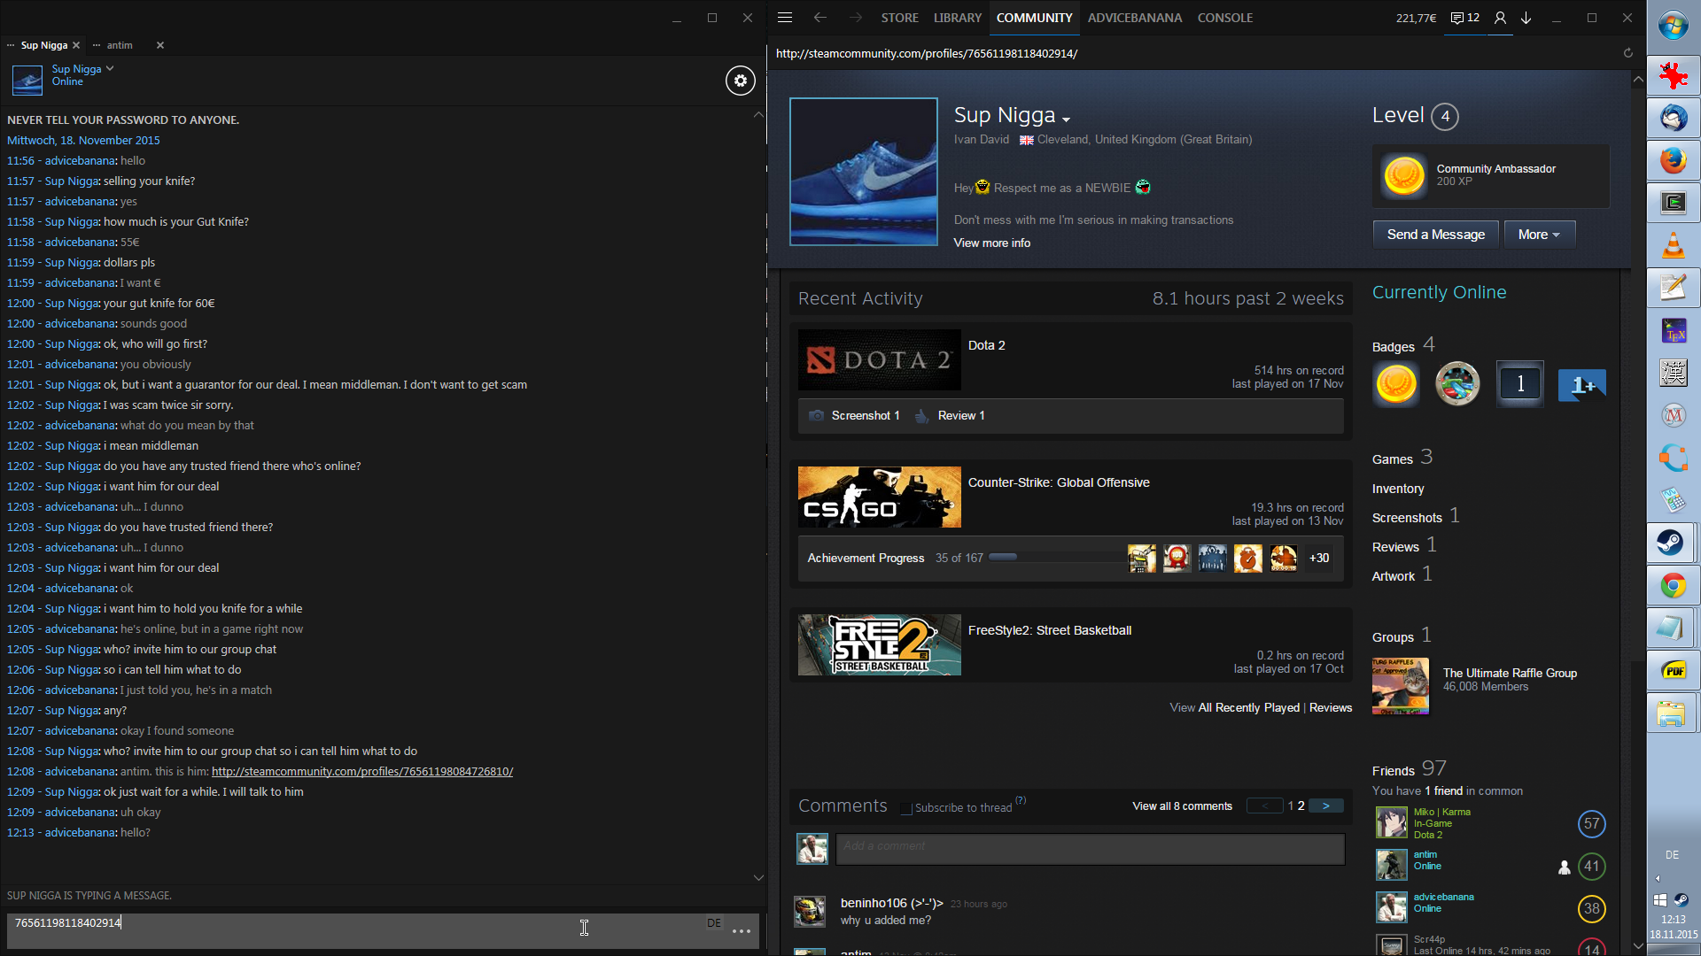
Task: Click the CS:GO achievement progress bar
Action: click(1054, 558)
